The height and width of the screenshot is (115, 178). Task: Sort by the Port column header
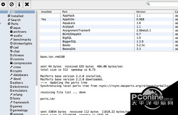[97, 12]
